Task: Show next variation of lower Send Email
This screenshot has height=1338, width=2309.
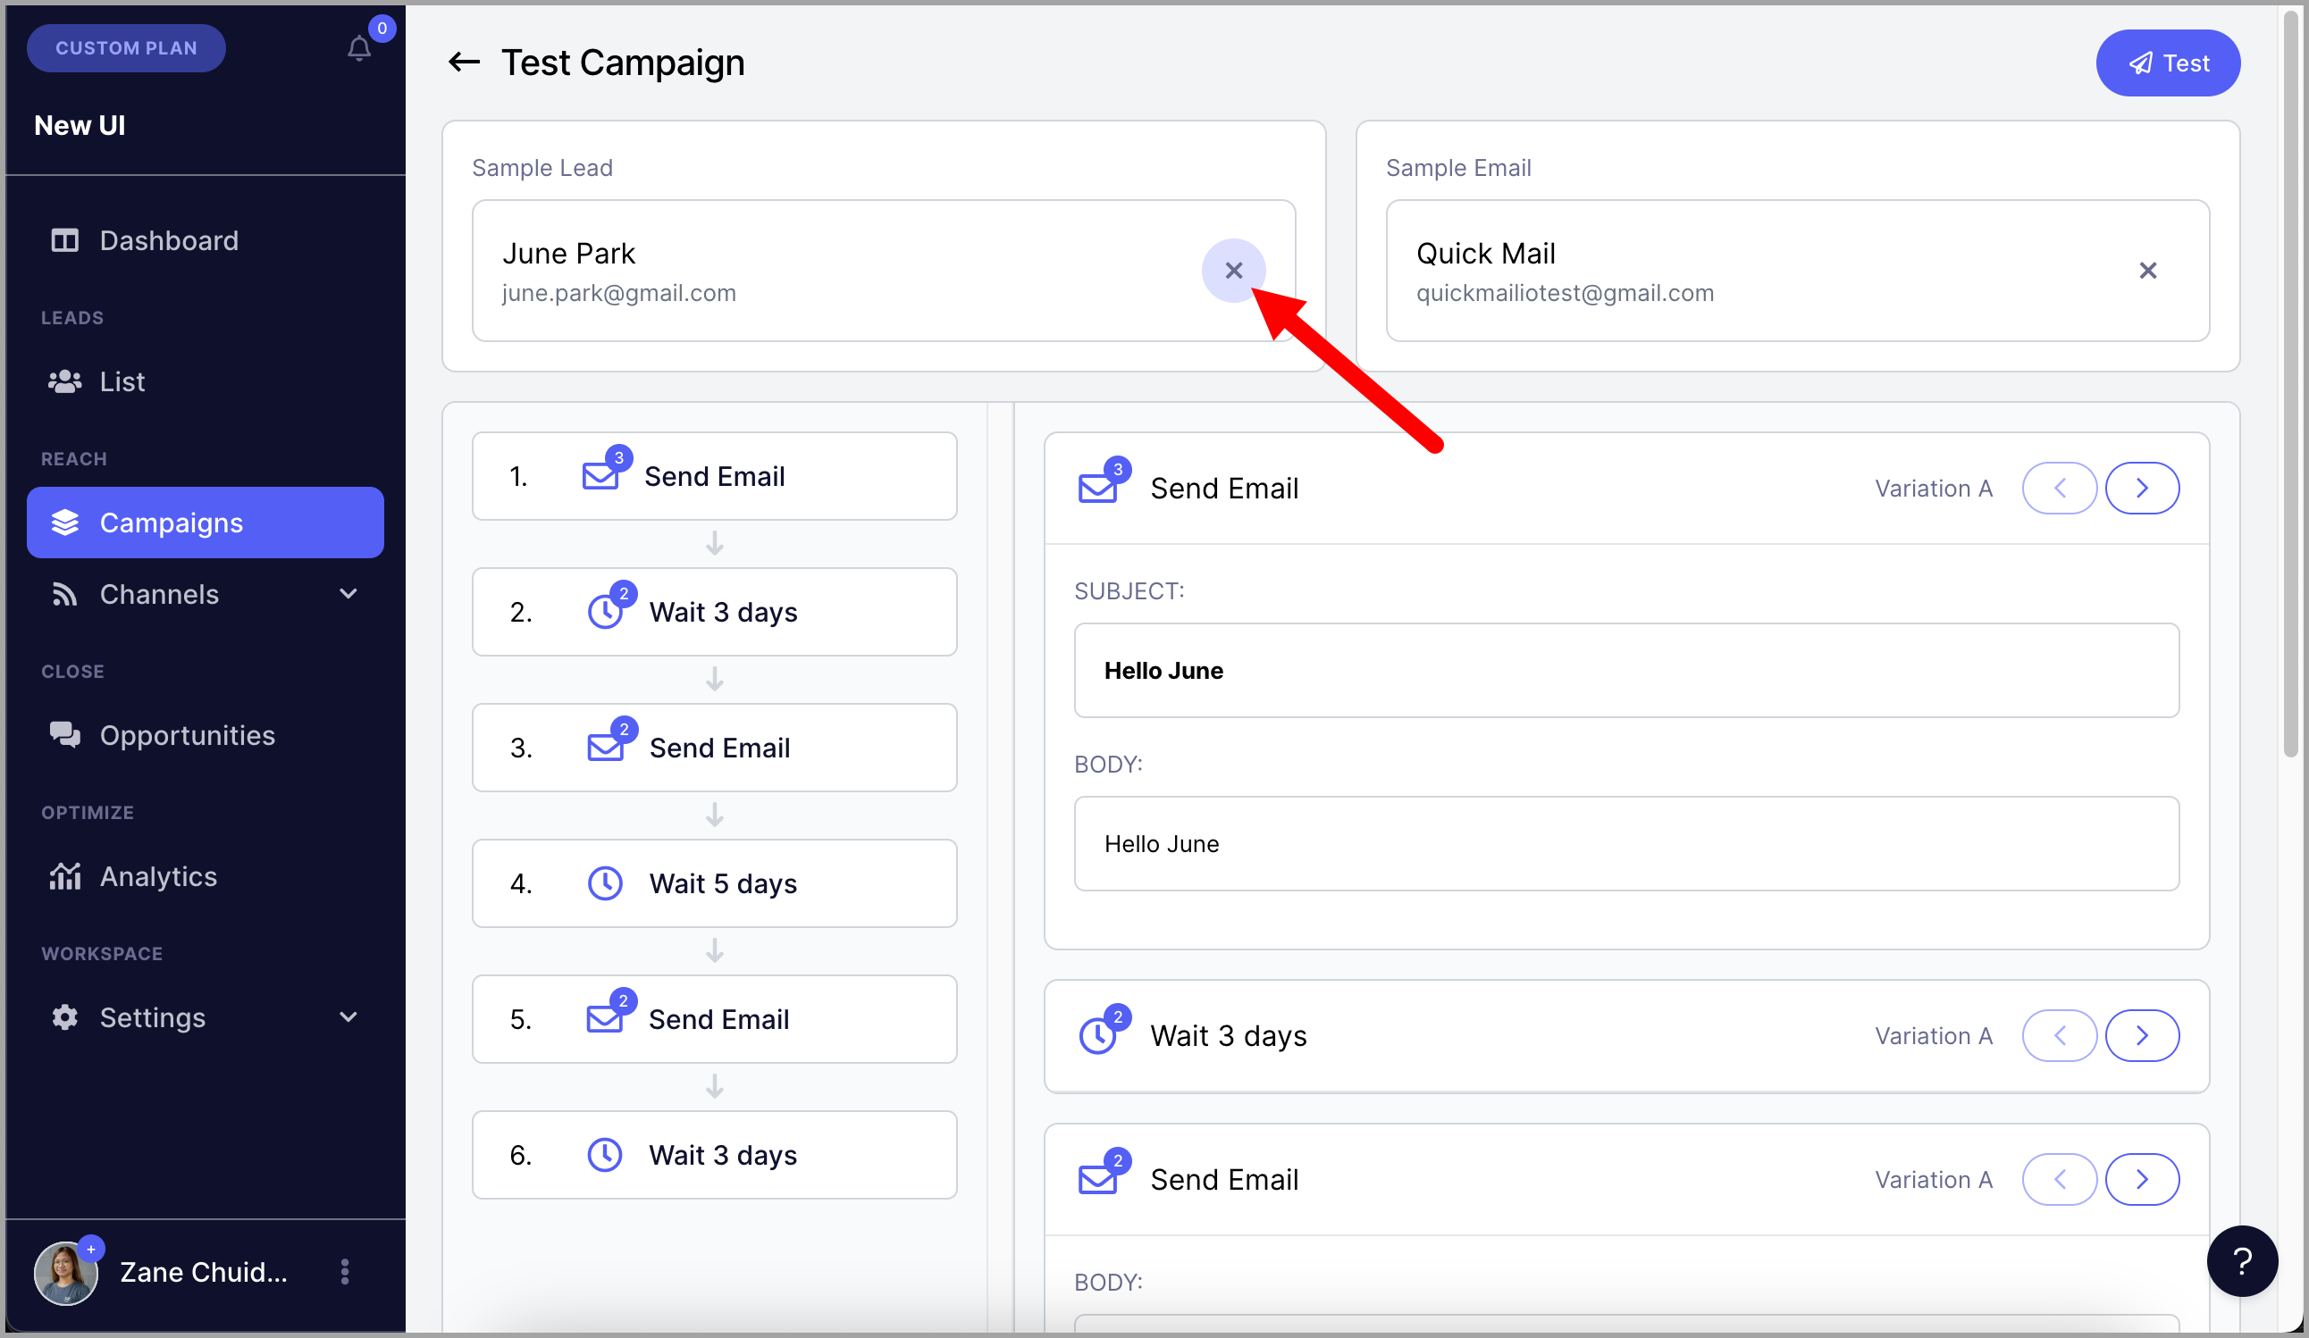Action: click(2141, 1180)
